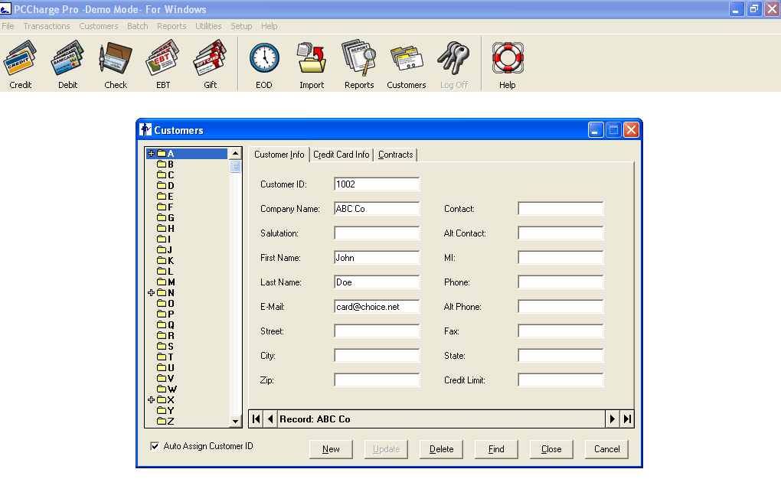The width and height of the screenshot is (781, 479).
Task: Click tree scrollbar down arrow
Action: (x=236, y=422)
